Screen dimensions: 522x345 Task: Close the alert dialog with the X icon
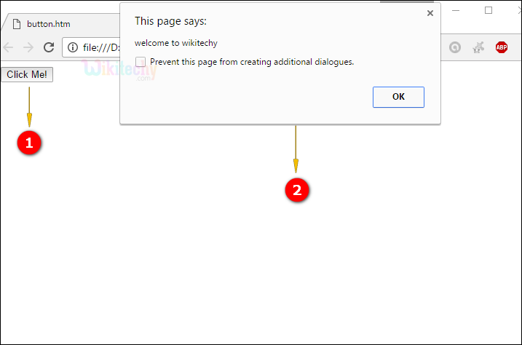point(430,13)
